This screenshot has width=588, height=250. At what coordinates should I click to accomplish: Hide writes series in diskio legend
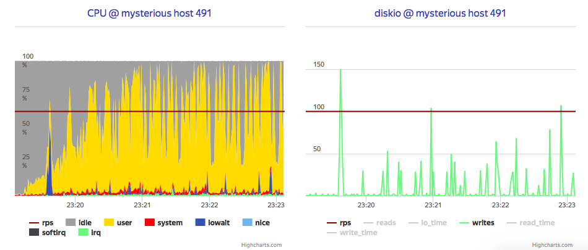tap(477, 223)
